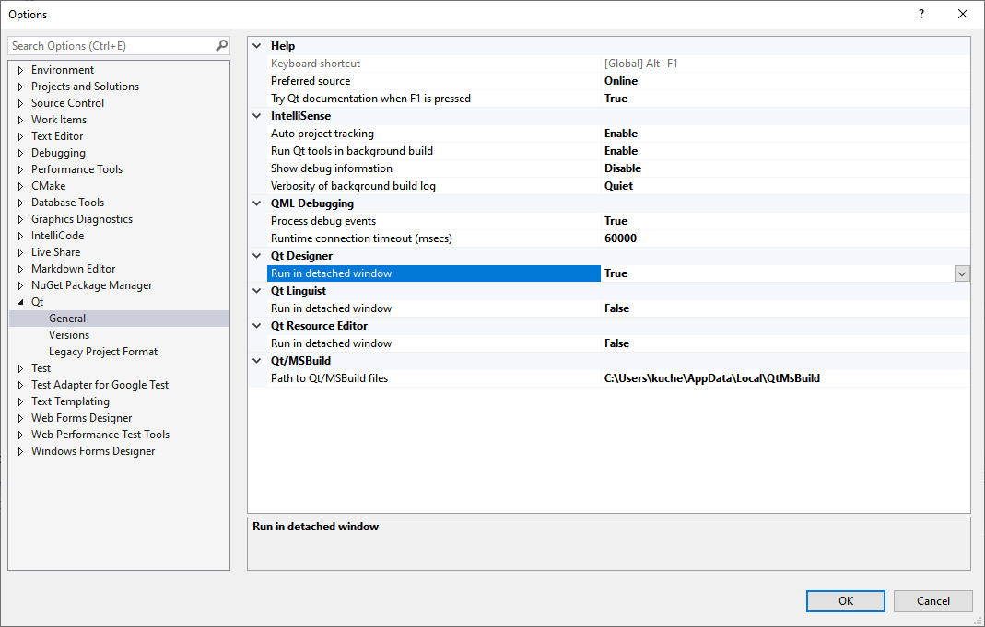Select the Test tree item
This screenshot has height=627, width=985.
click(x=41, y=368)
